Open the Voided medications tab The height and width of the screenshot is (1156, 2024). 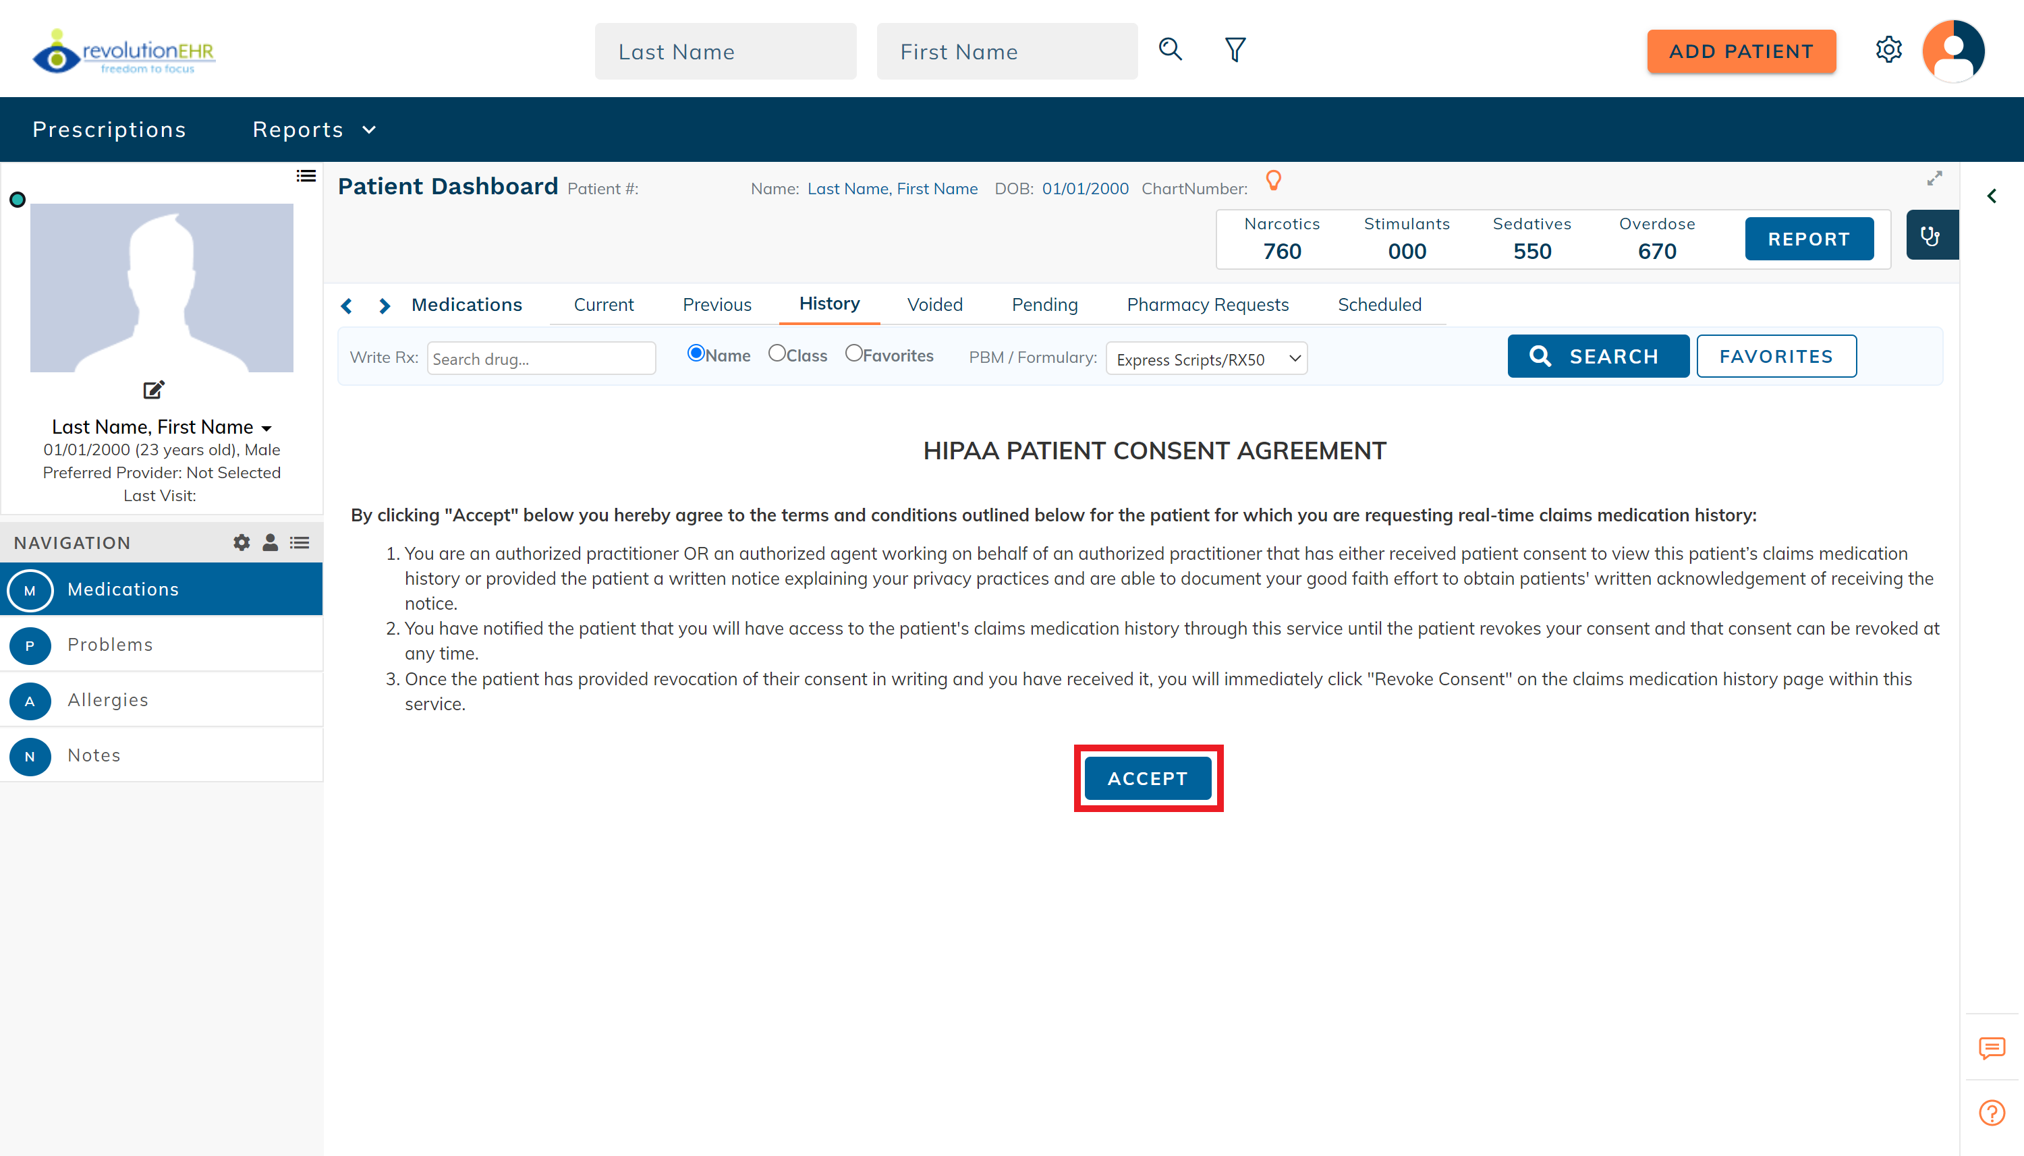tap(934, 304)
